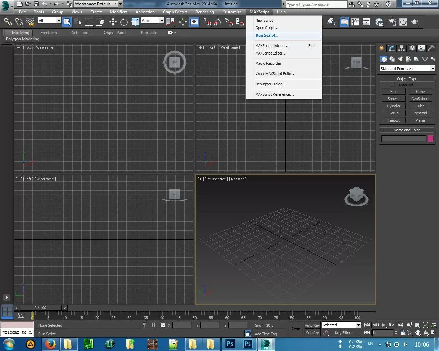Screen dimensions: 439x351
Task: Click the Cylinder primitive button
Action: (393, 106)
